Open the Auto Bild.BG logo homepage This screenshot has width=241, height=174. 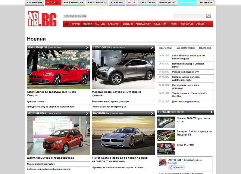[x=42, y=19]
